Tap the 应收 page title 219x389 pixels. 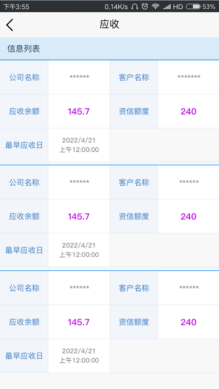pos(109,24)
